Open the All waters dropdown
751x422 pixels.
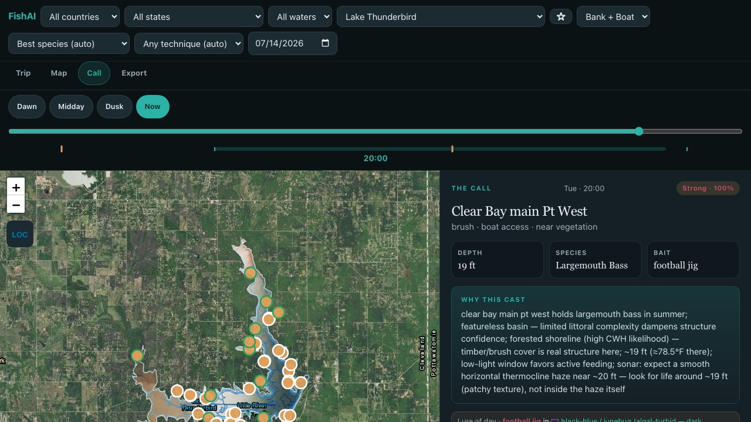[x=300, y=16]
